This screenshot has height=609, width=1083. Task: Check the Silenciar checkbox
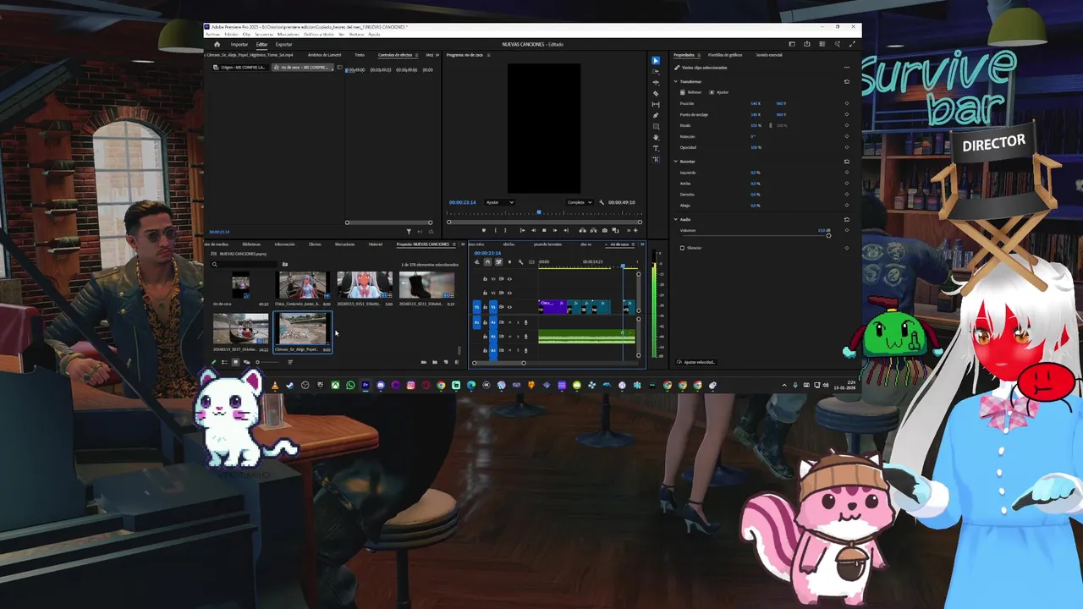coord(682,248)
